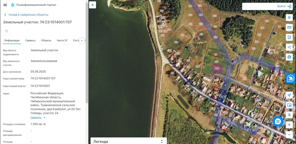Select highlighted parcel 707 on the map
296x144 pixels.
tap(216, 69)
